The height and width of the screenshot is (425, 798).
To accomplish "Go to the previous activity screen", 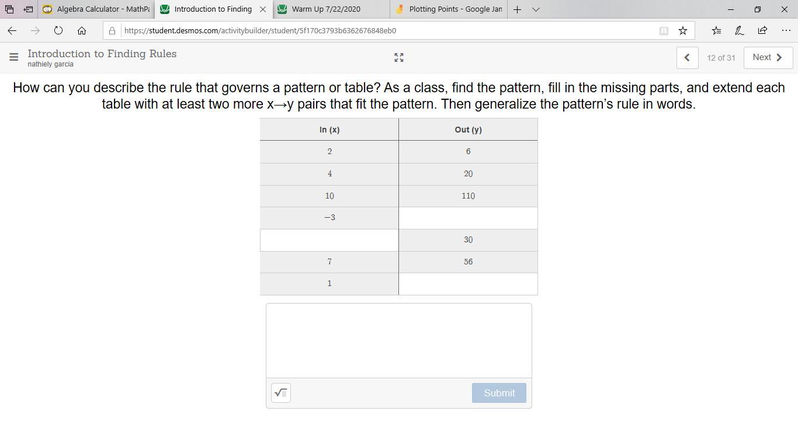I will pyautogui.click(x=687, y=57).
